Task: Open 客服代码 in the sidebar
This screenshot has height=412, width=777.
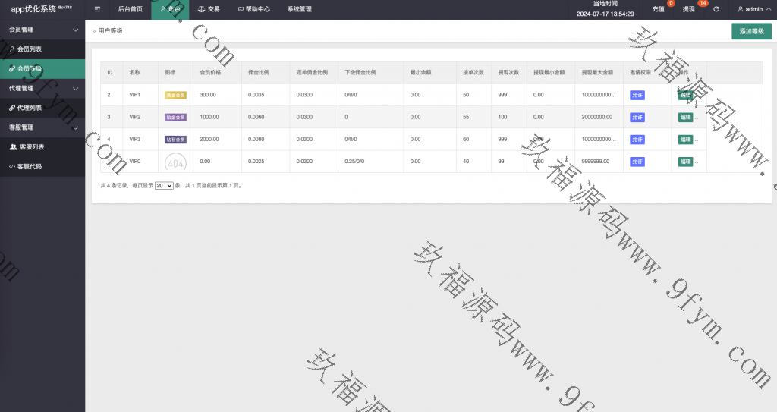Action: 30,166
